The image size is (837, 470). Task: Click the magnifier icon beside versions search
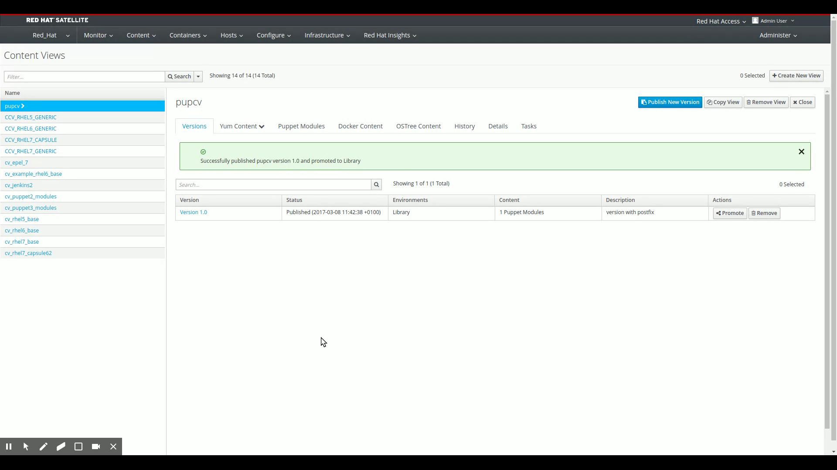(376, 185)
